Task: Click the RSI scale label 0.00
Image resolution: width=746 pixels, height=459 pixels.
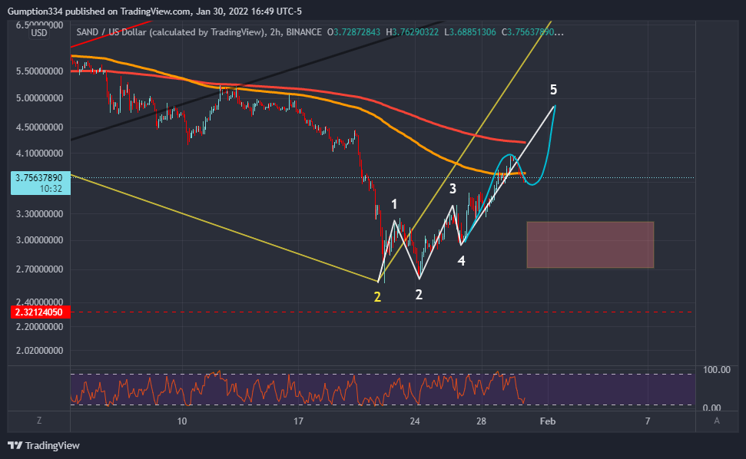Action: [711, 408]
